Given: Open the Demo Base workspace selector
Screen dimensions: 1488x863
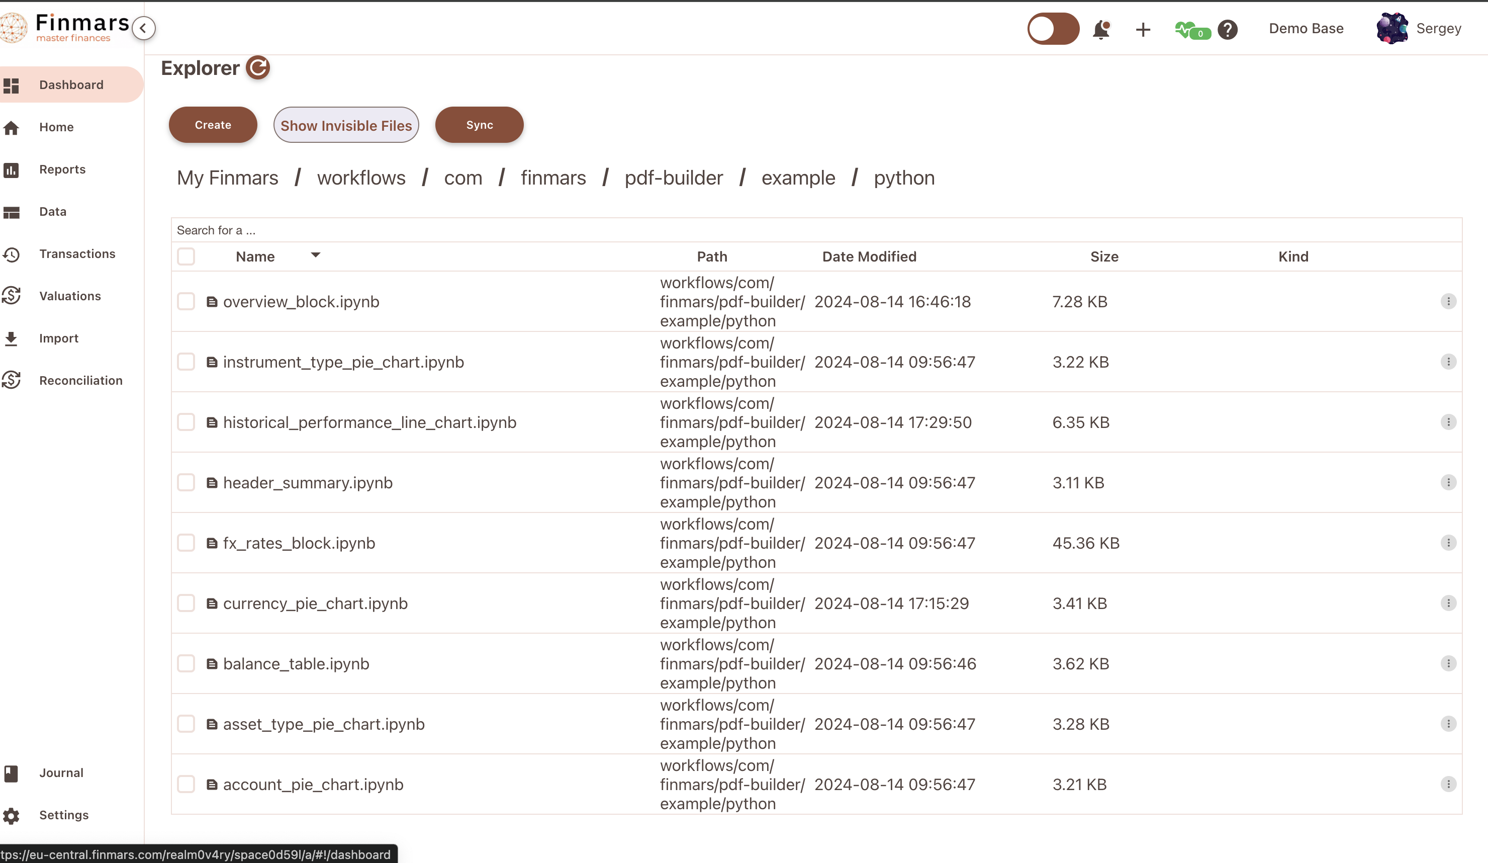Looking at the screenshot, I should pos(1306,28).
